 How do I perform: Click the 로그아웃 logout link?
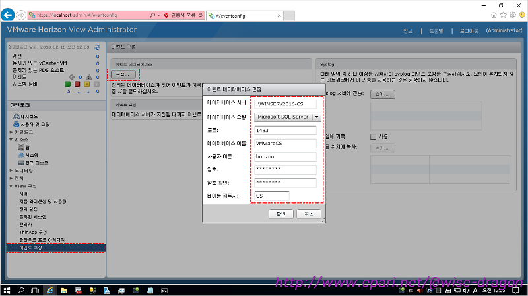469,31
